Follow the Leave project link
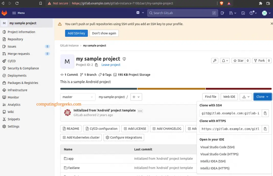 (111, 65)
